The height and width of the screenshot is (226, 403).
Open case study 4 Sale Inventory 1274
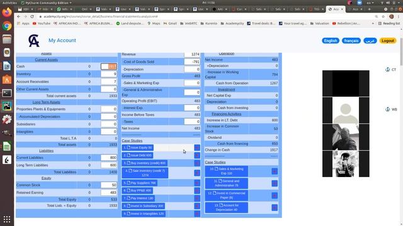[145, 173]
